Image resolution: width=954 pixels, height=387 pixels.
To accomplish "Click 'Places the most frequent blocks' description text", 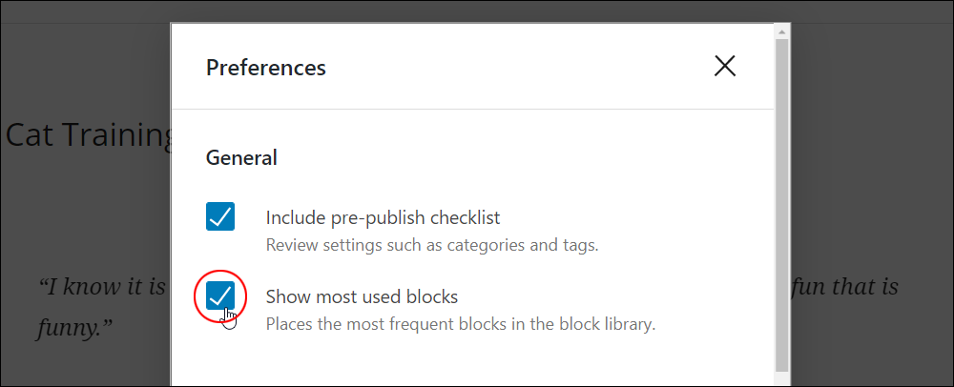I will (x=461, y=324).
